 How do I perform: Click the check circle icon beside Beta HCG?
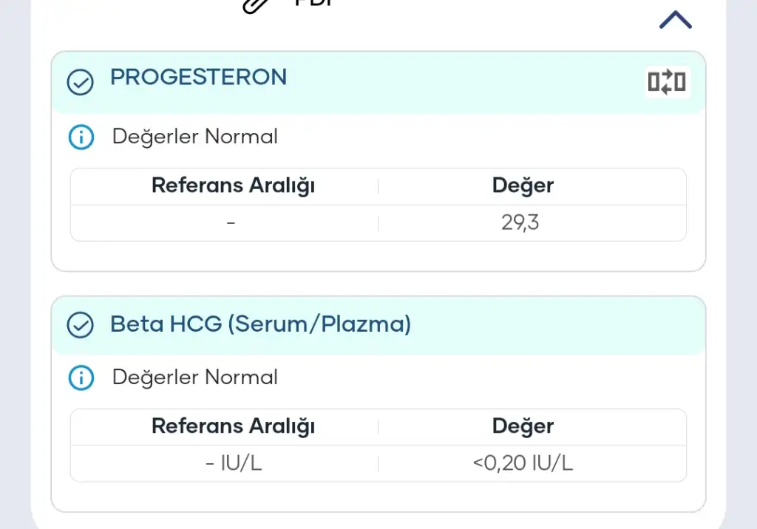80,324
